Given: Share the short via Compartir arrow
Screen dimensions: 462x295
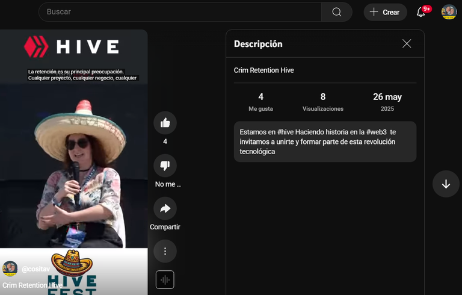Looking at the screenshot, I should [165, 208].
